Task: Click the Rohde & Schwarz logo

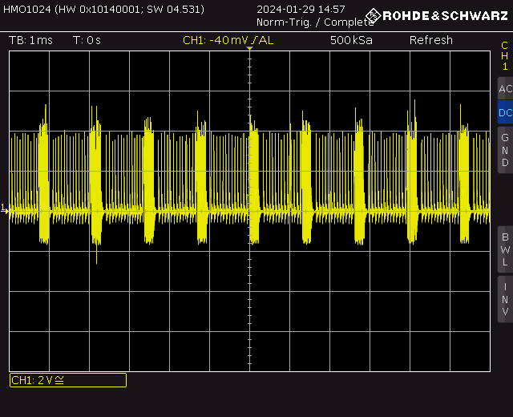Action: (437, 15)
